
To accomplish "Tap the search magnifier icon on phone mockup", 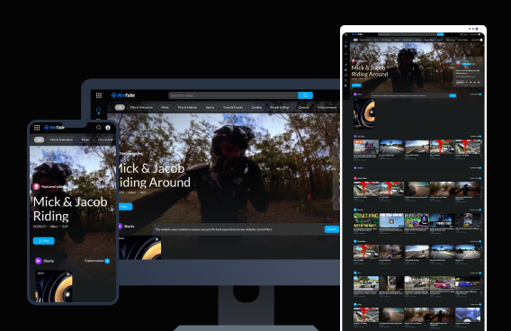I will tap(98, 128).
